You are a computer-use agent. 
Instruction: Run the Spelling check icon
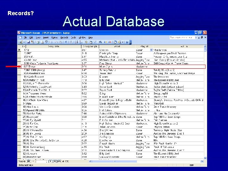47,42
